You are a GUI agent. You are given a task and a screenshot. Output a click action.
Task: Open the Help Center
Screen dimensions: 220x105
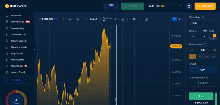click(x=17, y=54)
